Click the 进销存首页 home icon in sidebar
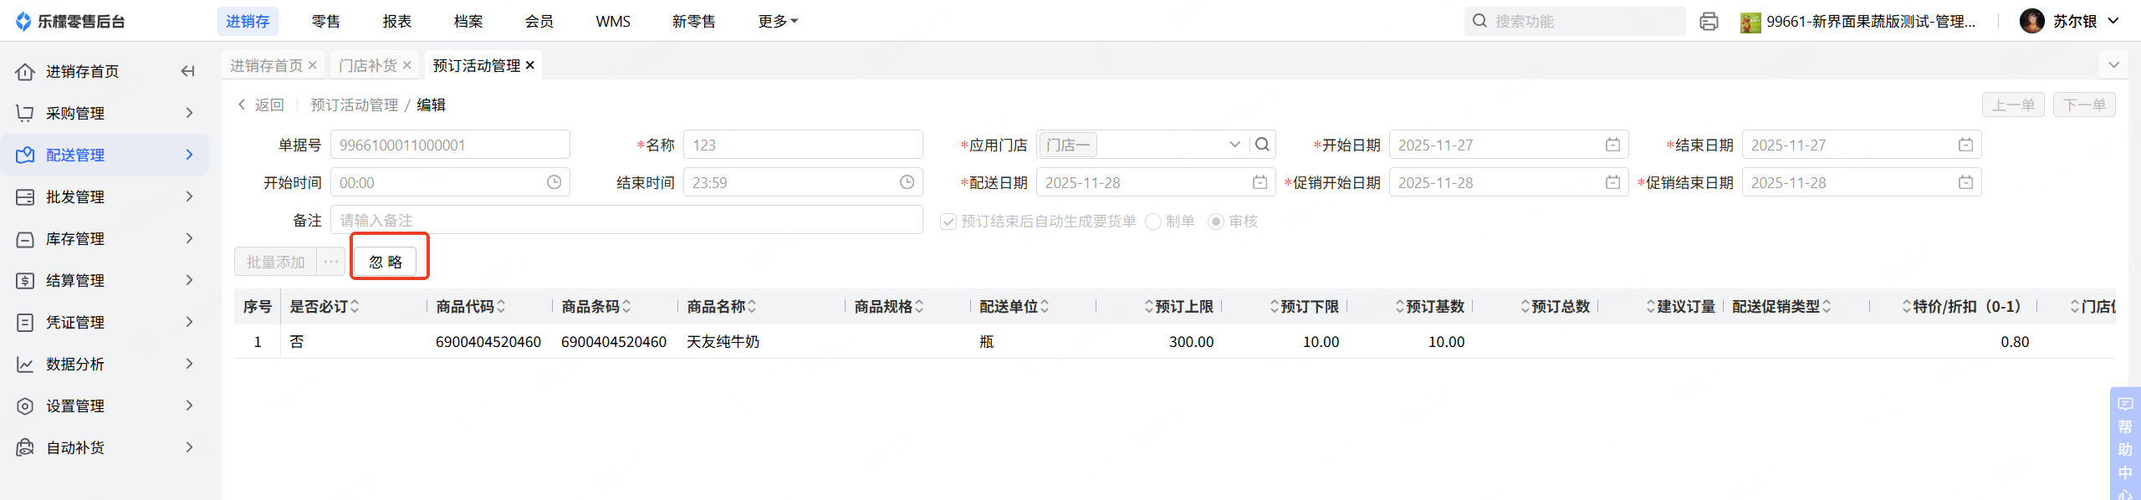This screenshot has height=500, width=2141. [x=25, y=72]
